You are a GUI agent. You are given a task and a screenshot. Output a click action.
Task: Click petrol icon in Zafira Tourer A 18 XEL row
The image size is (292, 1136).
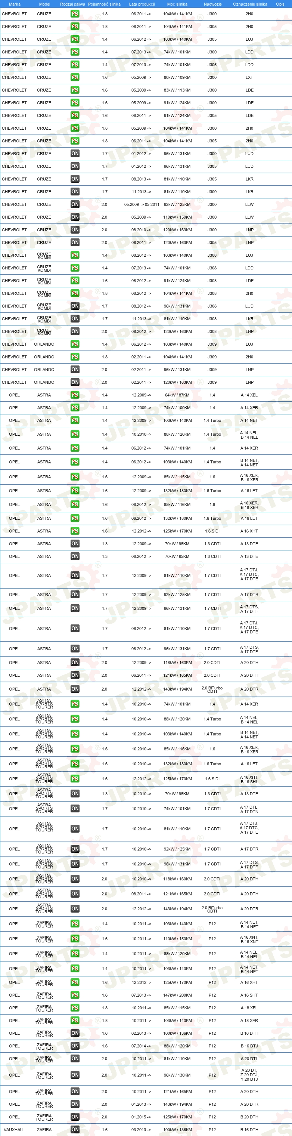75,1008
